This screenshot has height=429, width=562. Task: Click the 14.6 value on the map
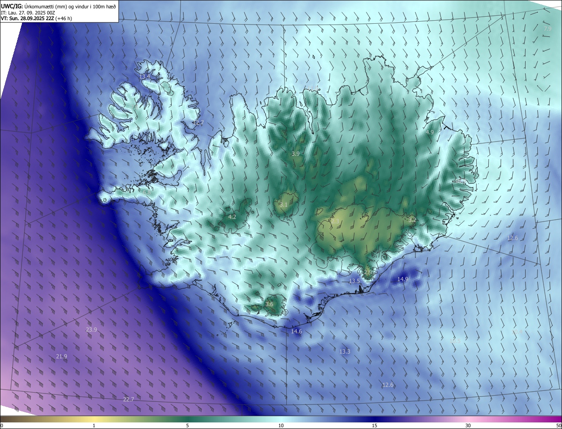[296, 331]
